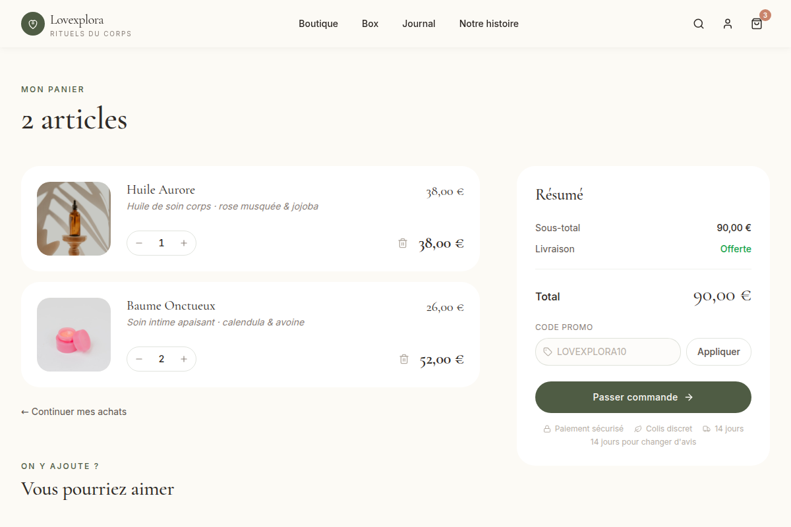The height and width of the screenshot is (527, 791).
Task: Click the padlock icon by Paiement sécurisé
Action: (x=547, y=429)
